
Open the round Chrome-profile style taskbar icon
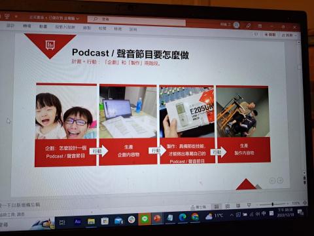(131, 220)
